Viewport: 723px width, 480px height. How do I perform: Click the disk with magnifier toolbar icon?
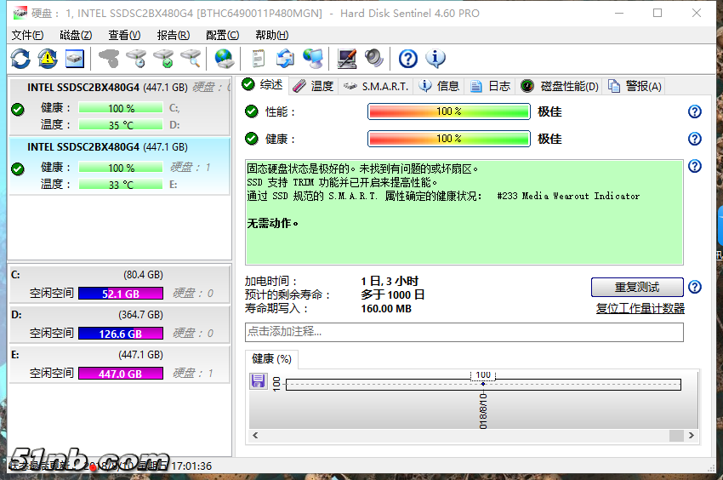point(191,58)
